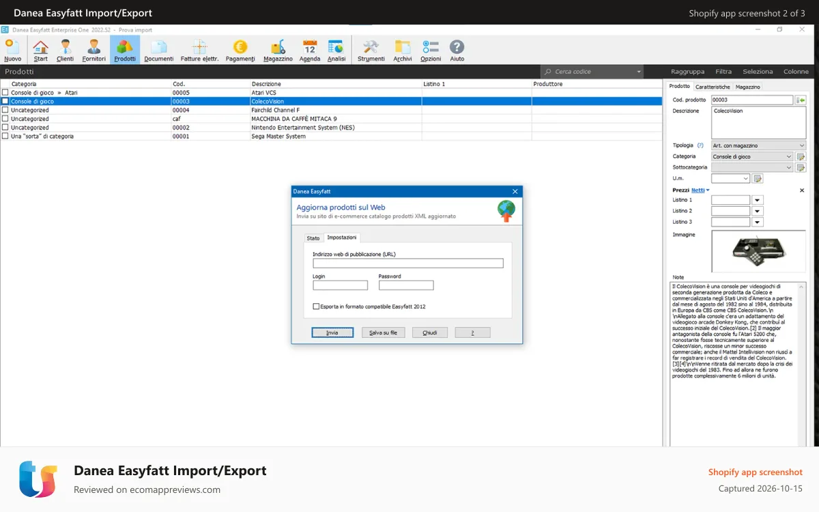819x512 pixels.
Task: Click the Login input field
Action: [x=341, y=285]
